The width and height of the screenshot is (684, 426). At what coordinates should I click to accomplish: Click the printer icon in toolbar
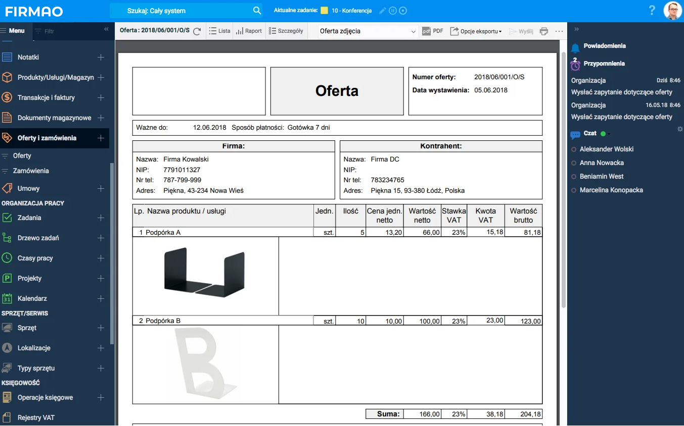coord(544,31)
